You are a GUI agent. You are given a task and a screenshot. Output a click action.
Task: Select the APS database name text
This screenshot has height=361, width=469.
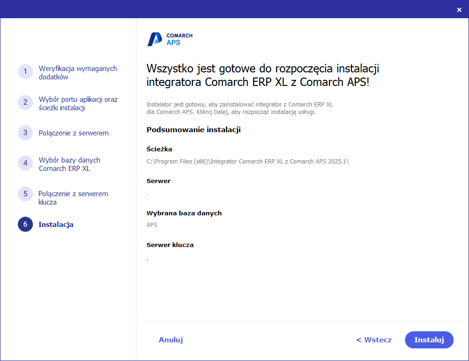152,225
